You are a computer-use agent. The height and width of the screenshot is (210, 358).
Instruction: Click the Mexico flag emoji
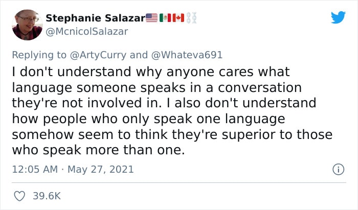pyautogui.click(x=165, y=18)
